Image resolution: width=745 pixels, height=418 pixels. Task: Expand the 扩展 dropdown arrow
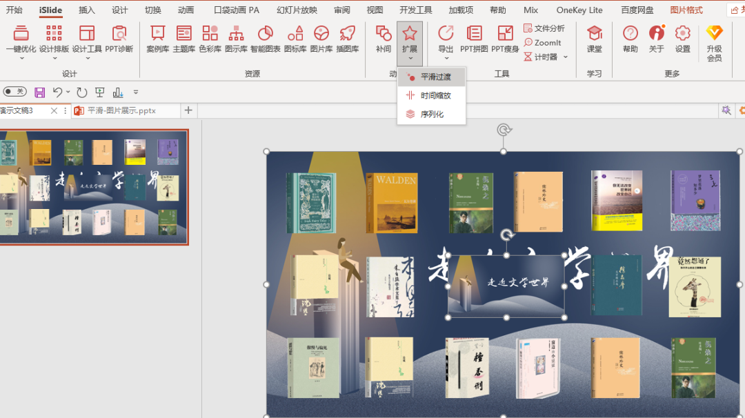click(410, 59)
